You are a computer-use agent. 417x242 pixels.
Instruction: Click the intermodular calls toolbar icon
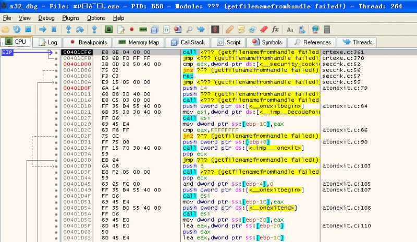(302, 30)
